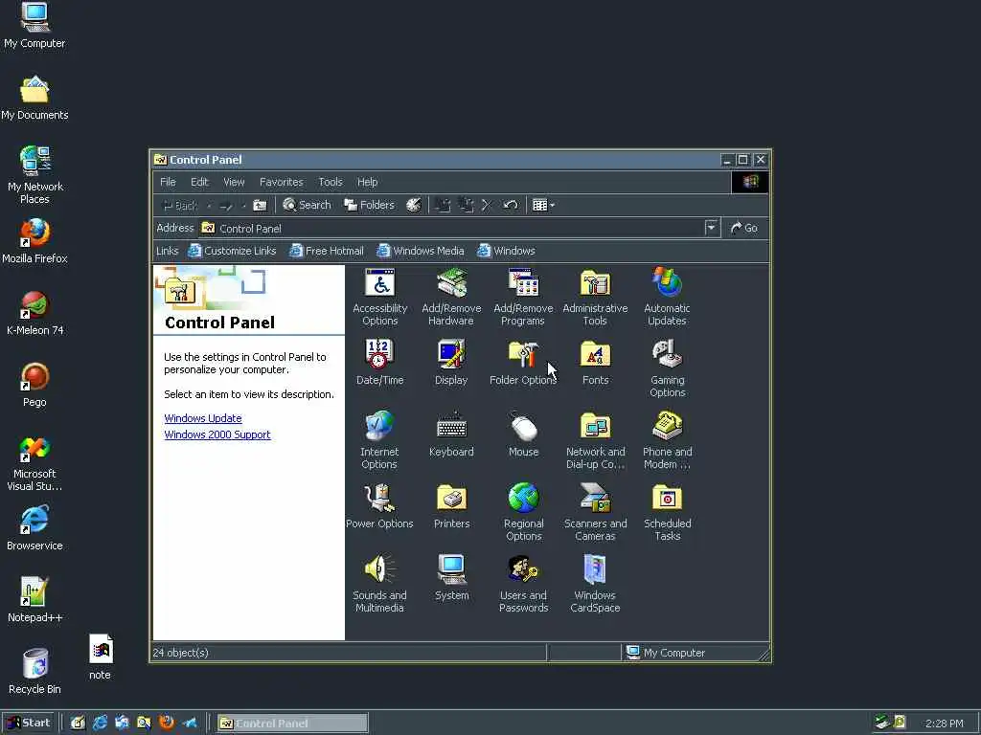Viewport: 981px width, 735px height.
Task: Open Add/Remove Programs applet
Action: pos(523,297)
